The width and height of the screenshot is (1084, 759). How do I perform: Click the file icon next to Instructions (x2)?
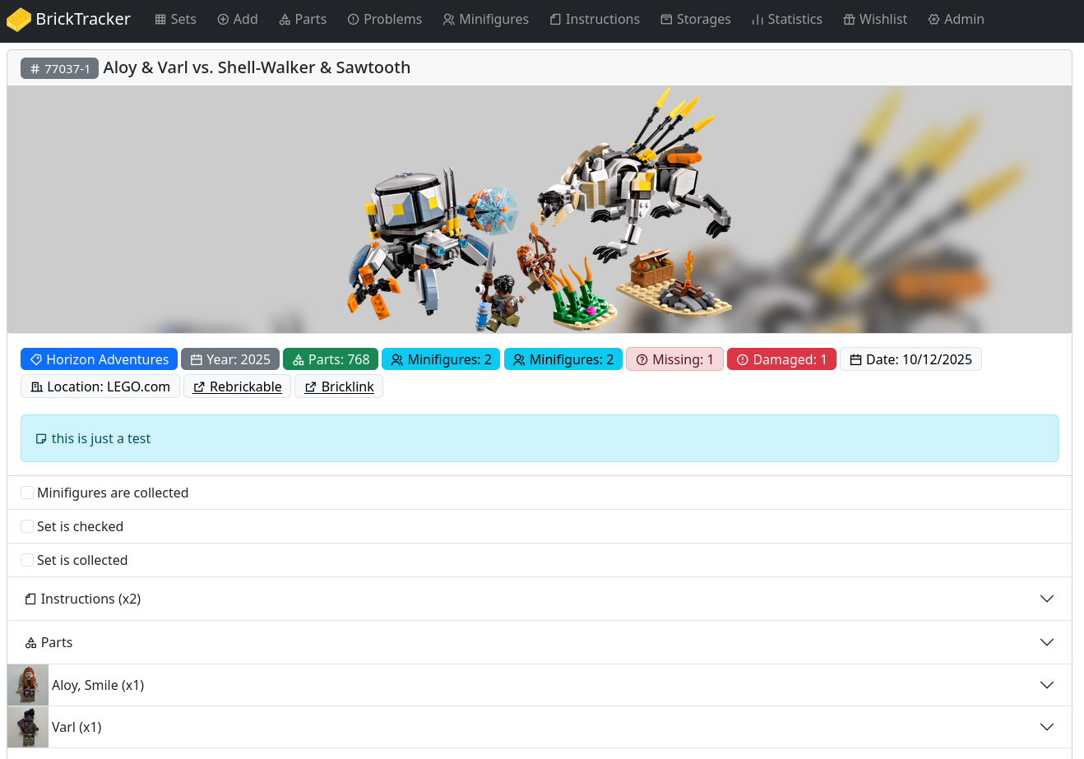(30, 599)
